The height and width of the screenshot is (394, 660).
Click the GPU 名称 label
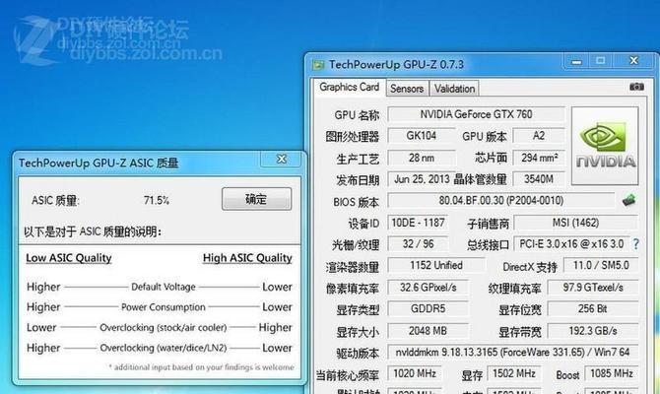tap(357, 115)
